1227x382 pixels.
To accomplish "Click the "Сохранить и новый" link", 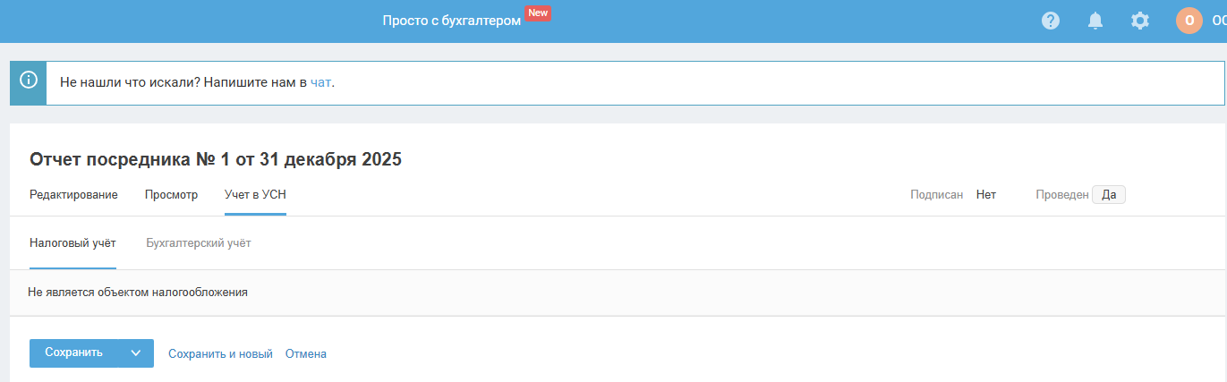I will (220, 354).
